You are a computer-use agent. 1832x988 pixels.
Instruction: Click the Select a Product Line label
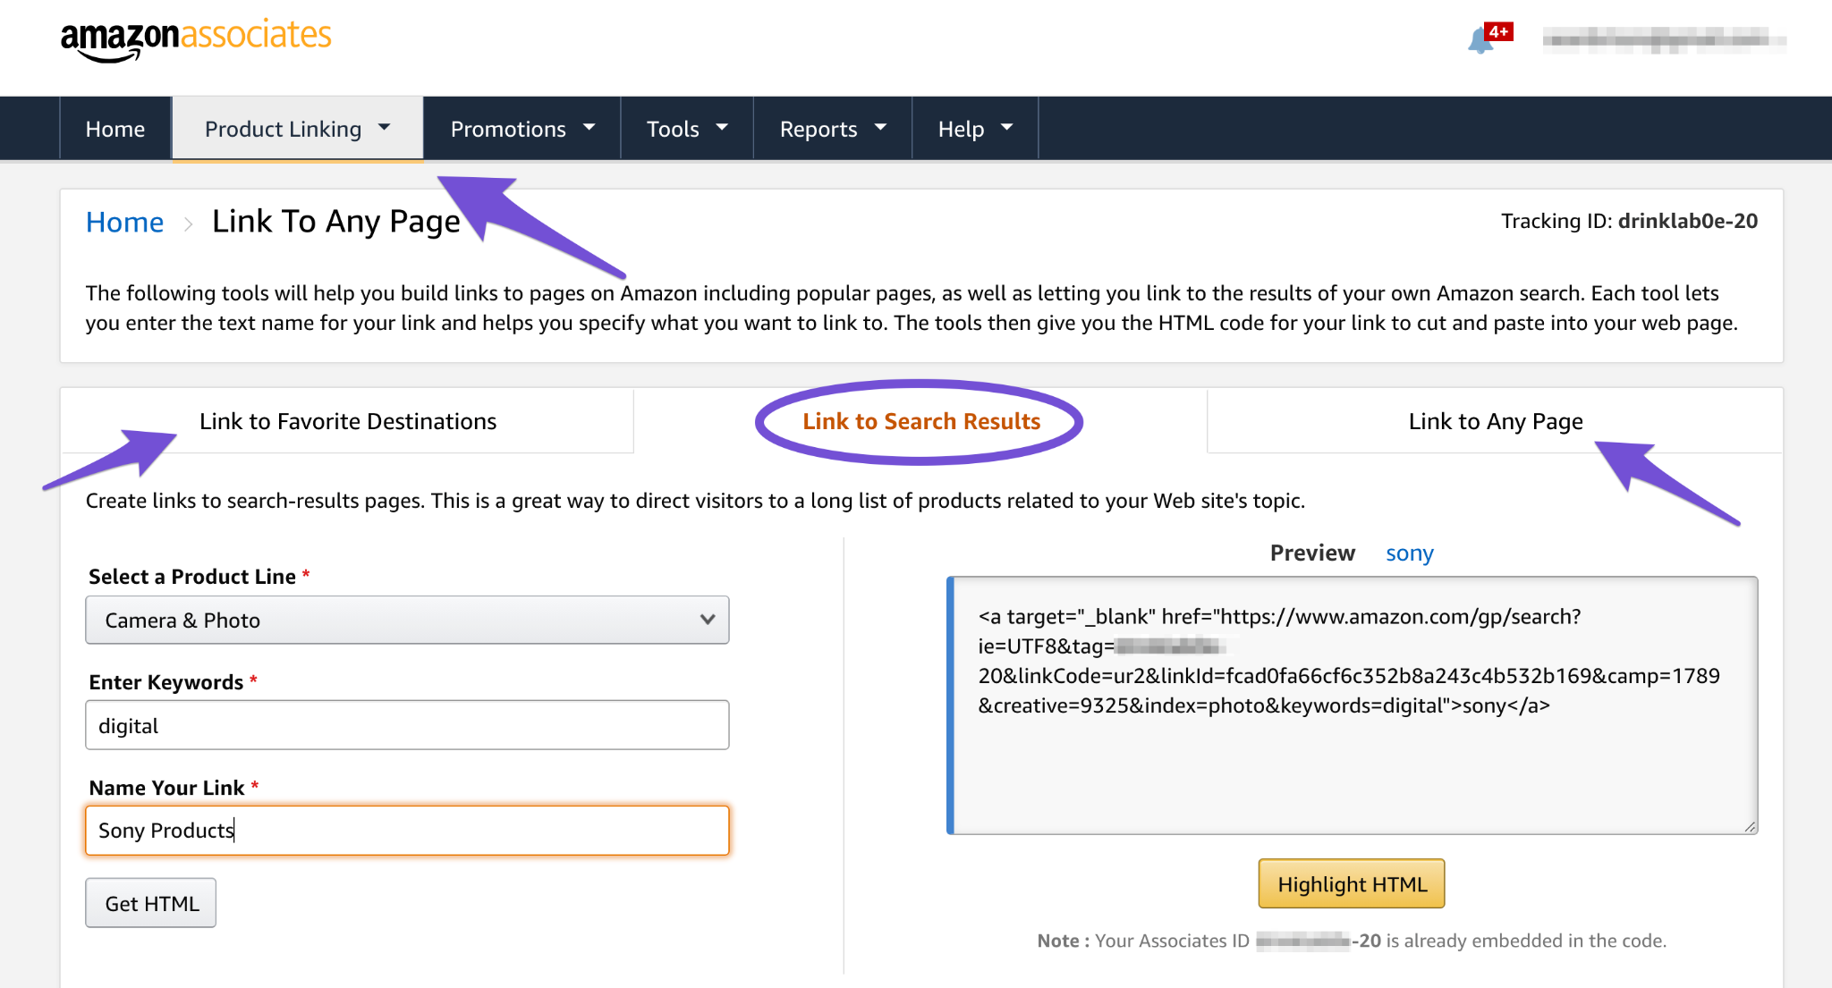pos(192,577)
